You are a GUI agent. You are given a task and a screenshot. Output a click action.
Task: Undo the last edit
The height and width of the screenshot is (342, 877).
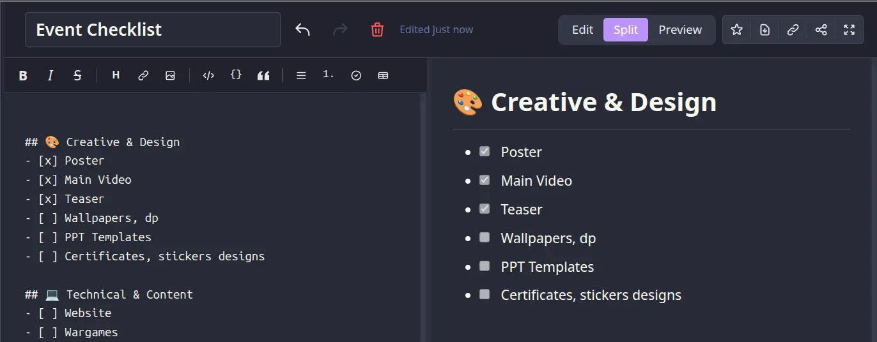302,29
